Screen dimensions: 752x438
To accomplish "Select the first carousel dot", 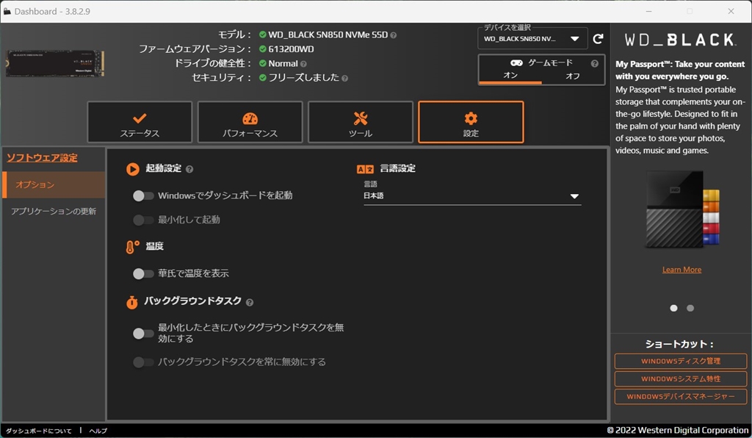I will [674, 309].
